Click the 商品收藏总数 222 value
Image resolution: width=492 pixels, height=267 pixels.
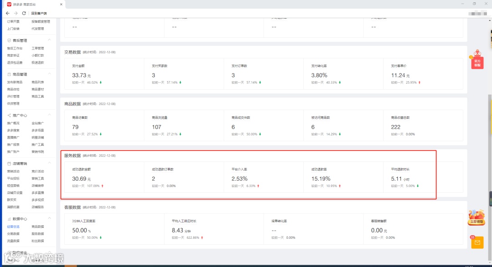396,127
